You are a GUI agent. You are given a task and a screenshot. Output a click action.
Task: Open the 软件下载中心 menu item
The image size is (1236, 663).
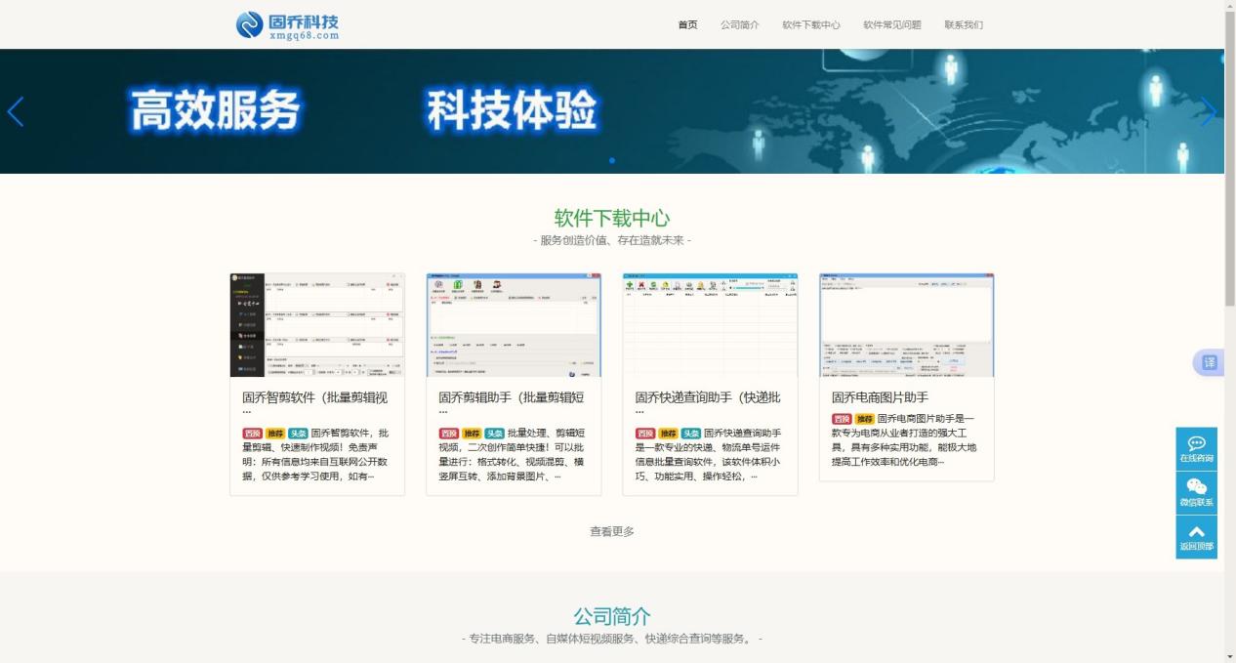811,24
